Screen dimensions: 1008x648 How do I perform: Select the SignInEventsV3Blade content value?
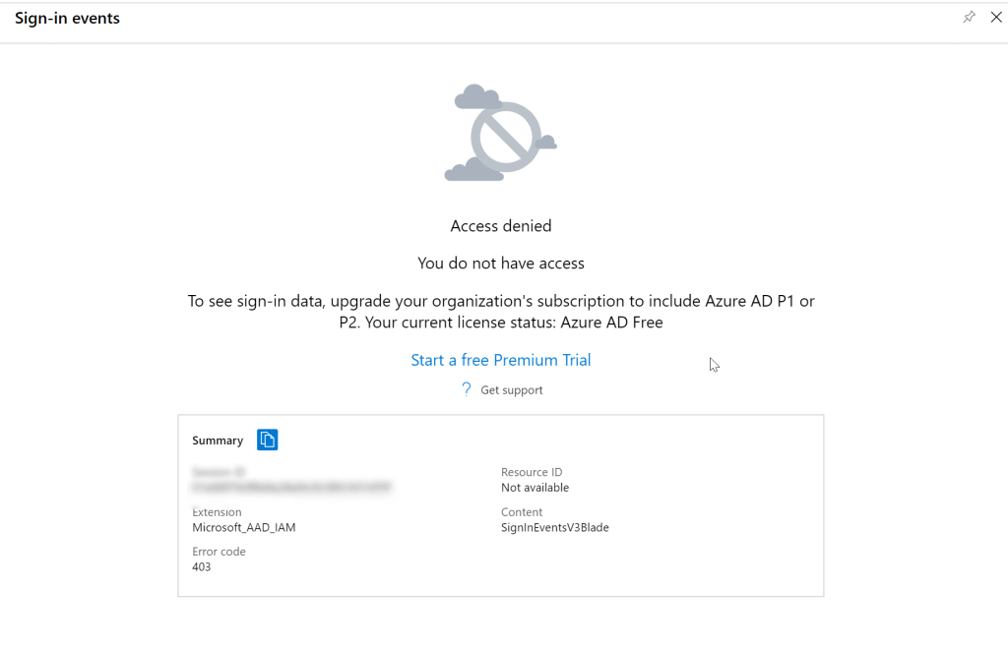(554, 527)
